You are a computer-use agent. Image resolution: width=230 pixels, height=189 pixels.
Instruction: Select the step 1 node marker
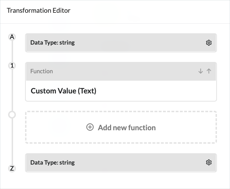coord(12,65)
